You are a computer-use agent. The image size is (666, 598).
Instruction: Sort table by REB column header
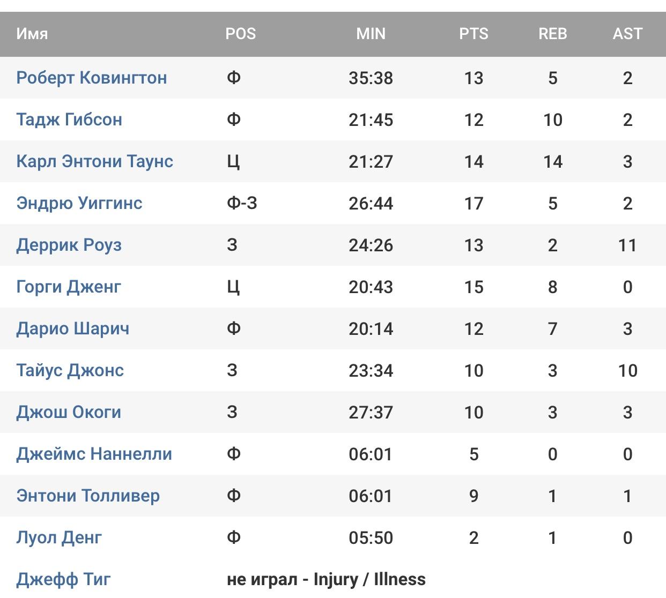pyautogui.click(x=553, y=34)
